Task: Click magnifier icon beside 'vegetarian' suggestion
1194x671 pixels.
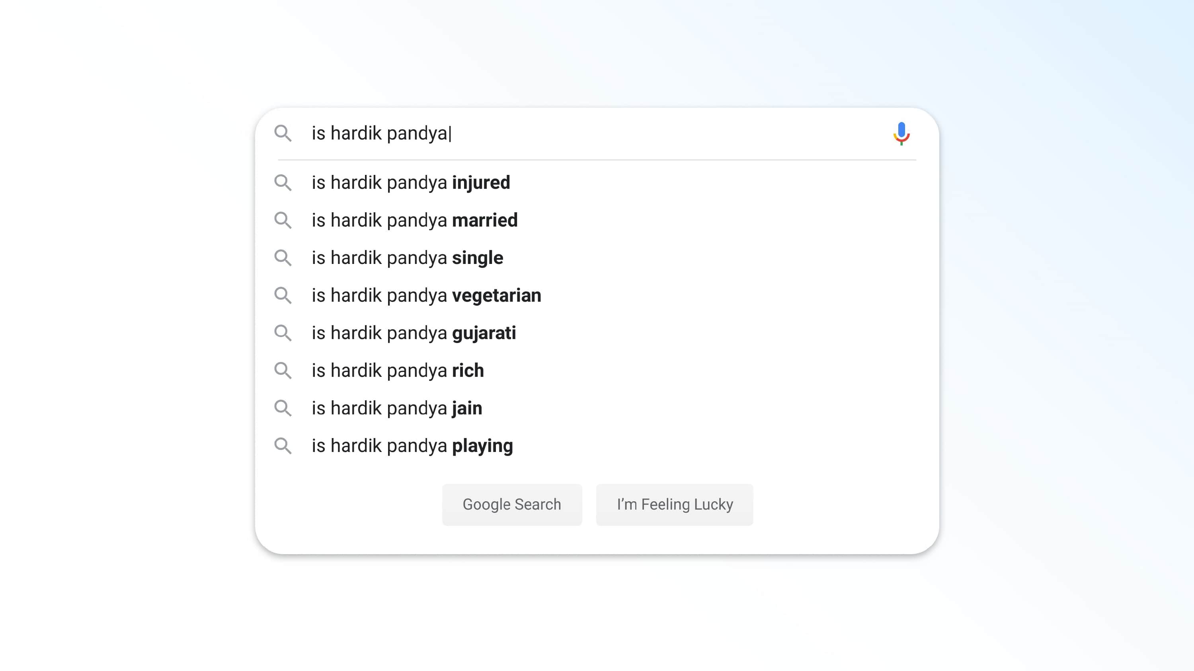Action: click(x=283, y=295)
